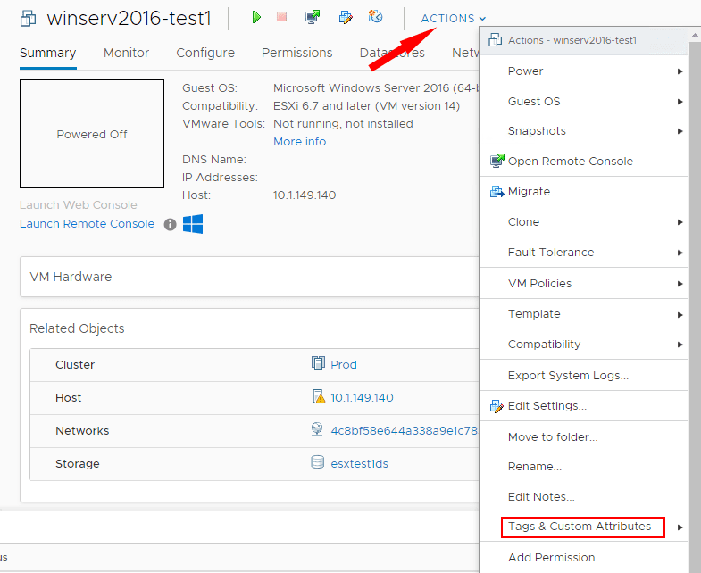Viewport: 701px width, 573px height.
Task: Click the Guest OS value text
Action: [376, 88]
